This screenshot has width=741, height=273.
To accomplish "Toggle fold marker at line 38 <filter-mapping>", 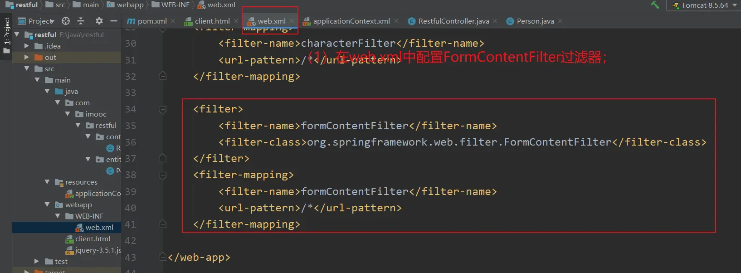I will [163, 175].
